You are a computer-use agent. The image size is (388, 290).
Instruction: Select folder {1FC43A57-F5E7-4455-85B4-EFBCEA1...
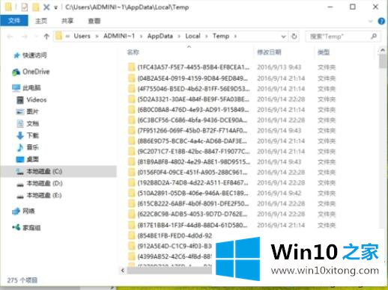click(193, 67)
